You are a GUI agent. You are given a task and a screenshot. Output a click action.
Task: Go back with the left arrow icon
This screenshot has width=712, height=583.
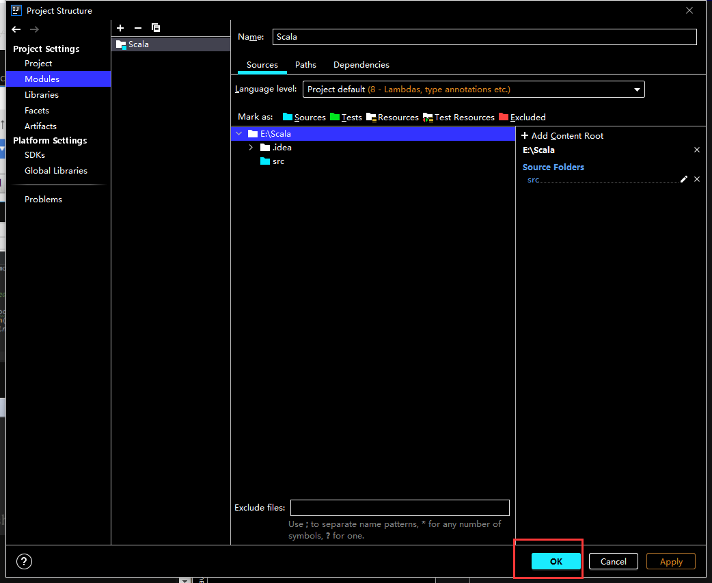pyautogui.click(x=16, y=29)
